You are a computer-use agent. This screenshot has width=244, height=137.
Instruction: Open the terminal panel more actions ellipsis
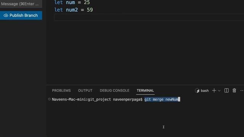click(x=242, y=91)
